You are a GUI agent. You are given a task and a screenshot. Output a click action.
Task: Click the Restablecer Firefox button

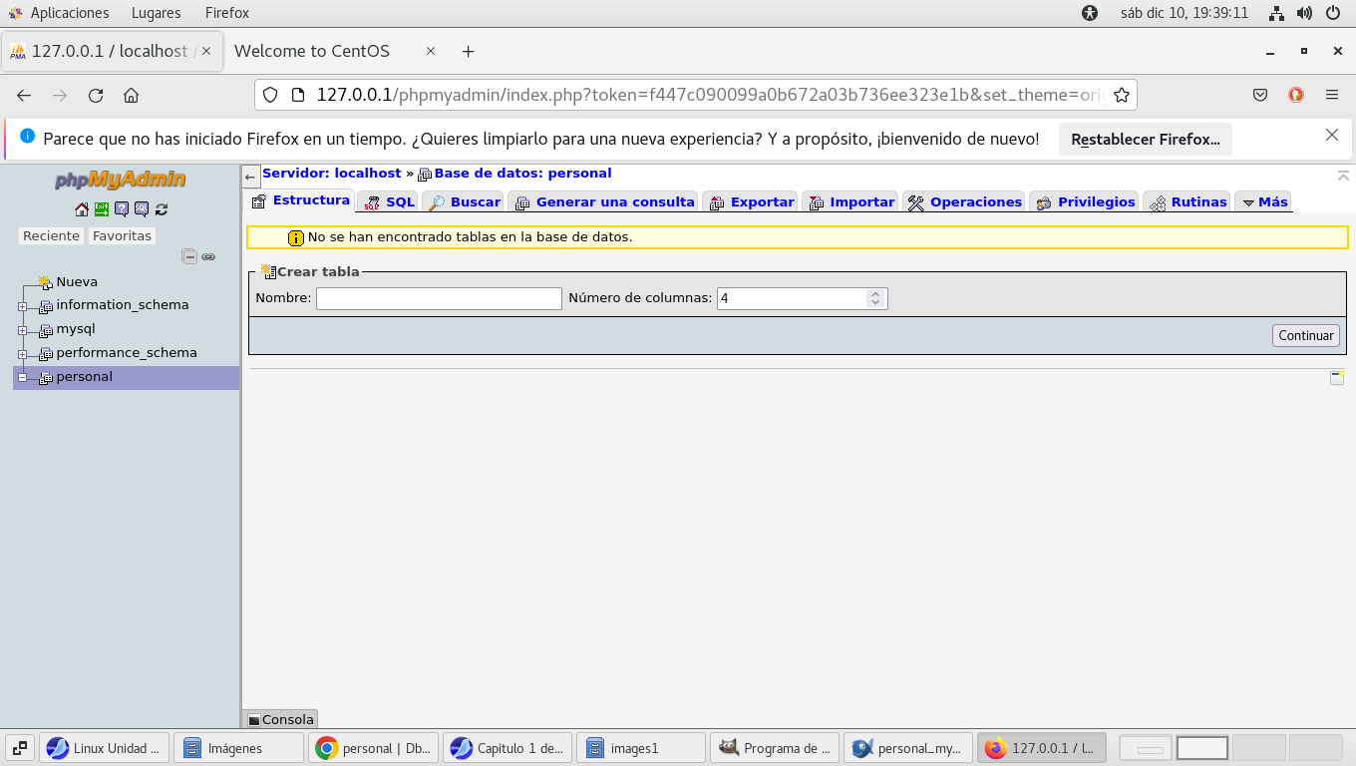pos(1145,140)
